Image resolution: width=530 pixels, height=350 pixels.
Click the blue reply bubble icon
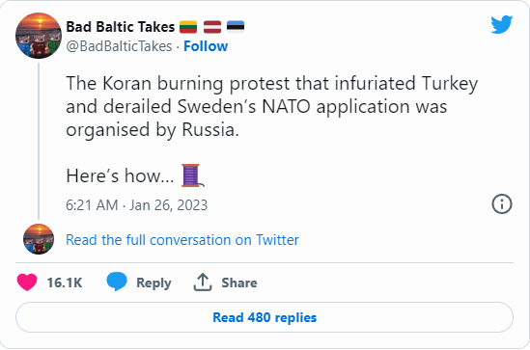(117, 282)
